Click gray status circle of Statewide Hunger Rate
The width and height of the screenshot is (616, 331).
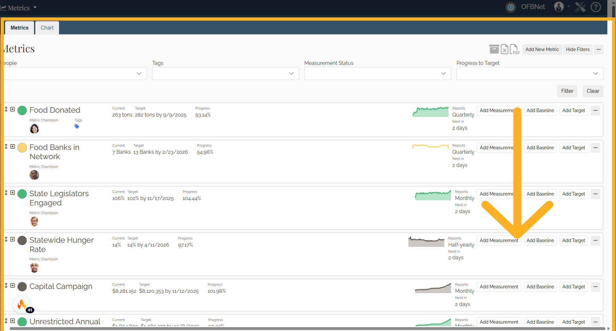pyautogui.click(x=22, y=240)
